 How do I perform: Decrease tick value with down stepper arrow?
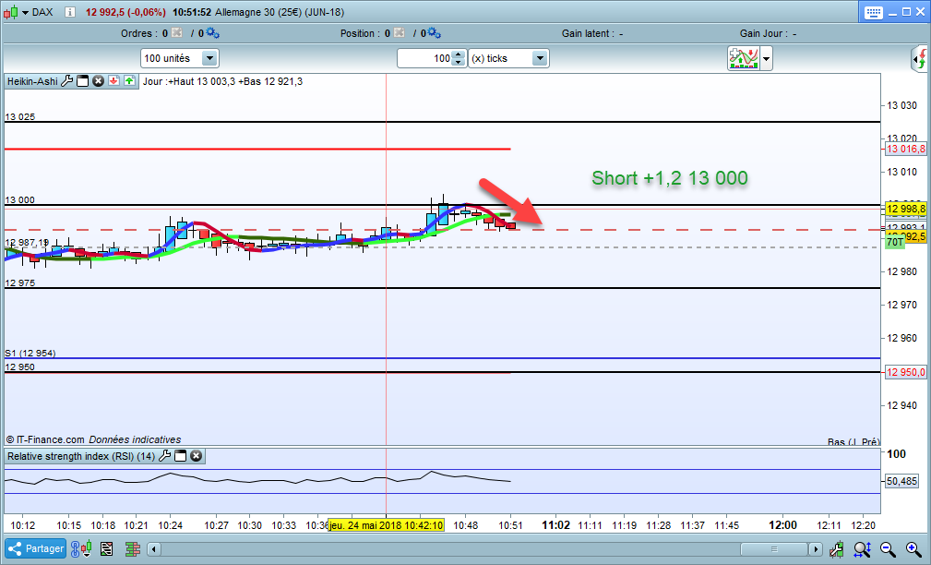(x=458, y=63)
